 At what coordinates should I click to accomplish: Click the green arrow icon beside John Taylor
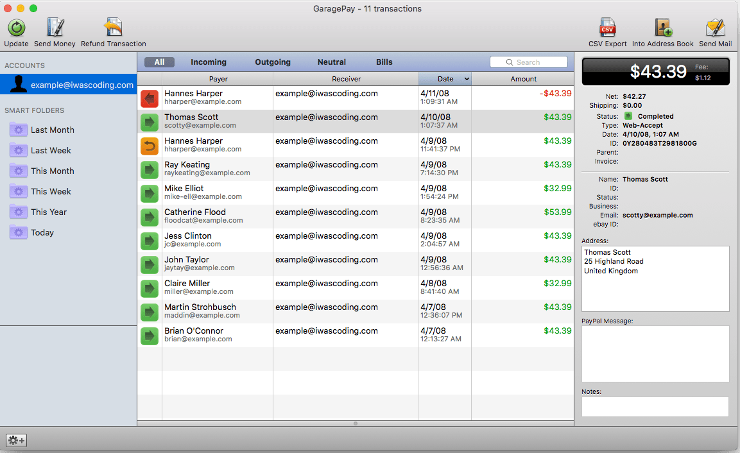coord(150,265)
